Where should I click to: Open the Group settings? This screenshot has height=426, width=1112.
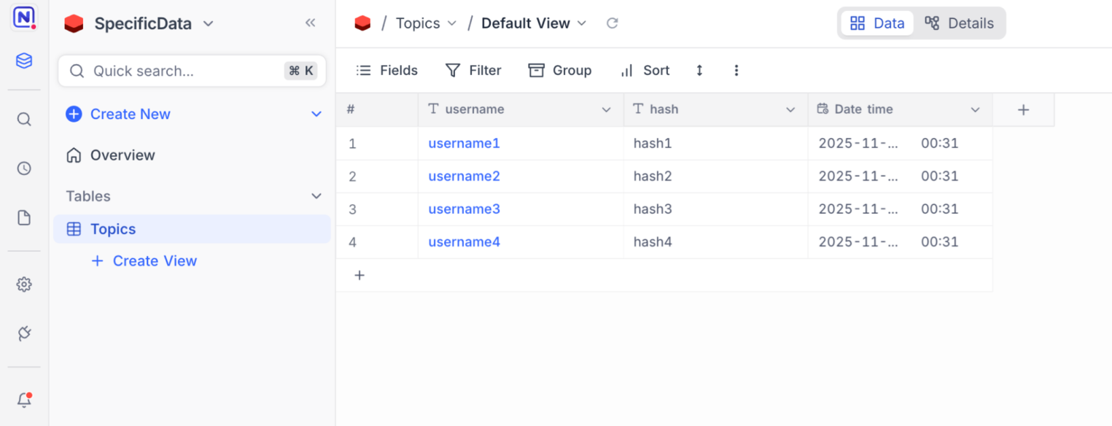tap(560, 70)
